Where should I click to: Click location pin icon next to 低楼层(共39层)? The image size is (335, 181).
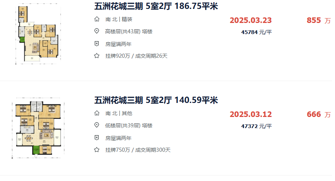pos(97,125)
